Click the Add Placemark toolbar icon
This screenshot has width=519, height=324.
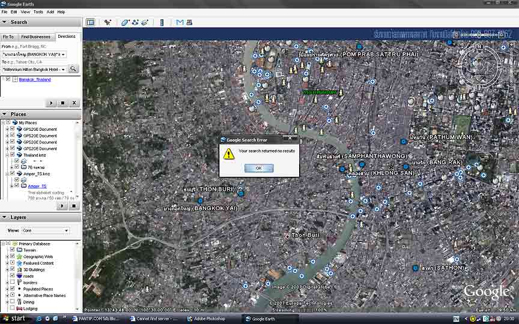click(108, 22)
